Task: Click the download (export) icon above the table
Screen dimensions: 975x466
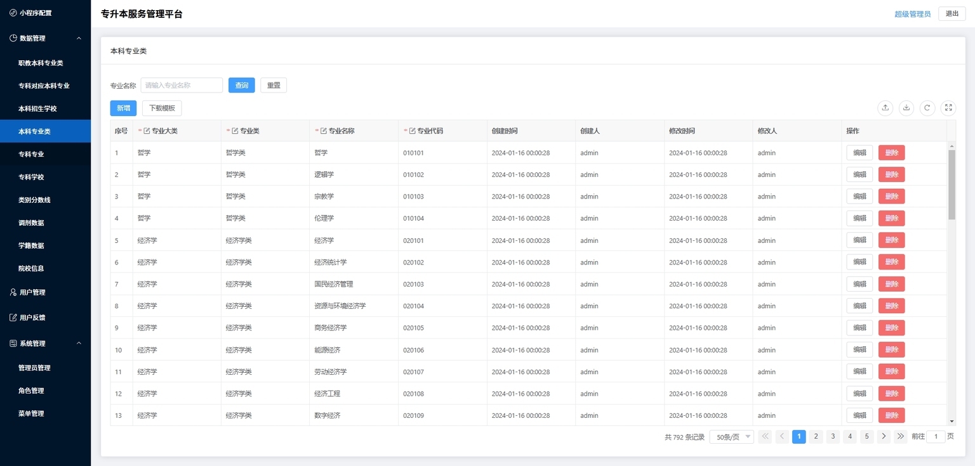Action: 906,108
